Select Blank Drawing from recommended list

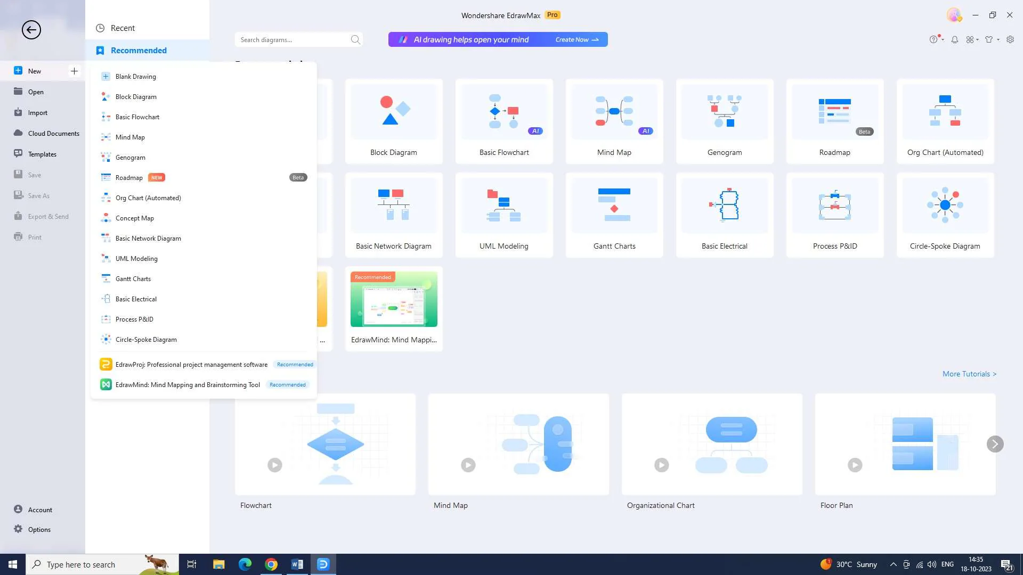click(x=136, y=76)
